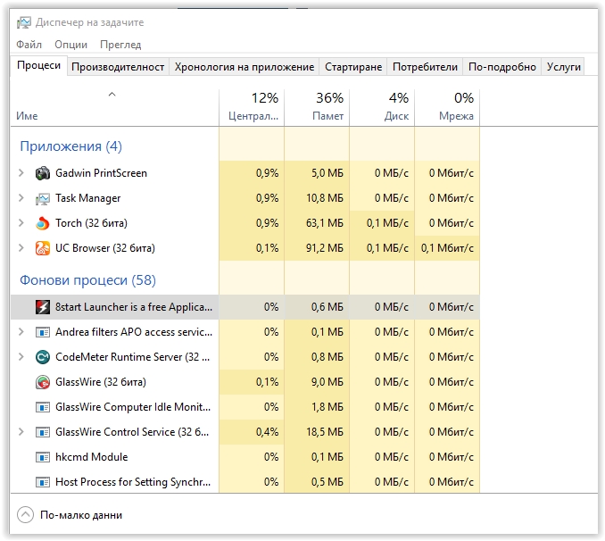Open the Стартиране tab
The width and height of the screenshot is (605, 541).
[x=353, y=67]
